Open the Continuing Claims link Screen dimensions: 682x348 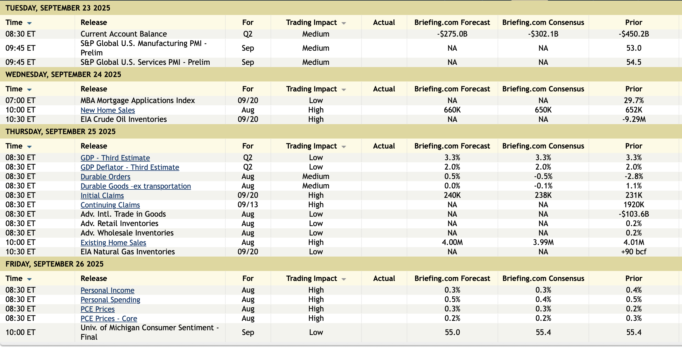click(x=110, y=205)
